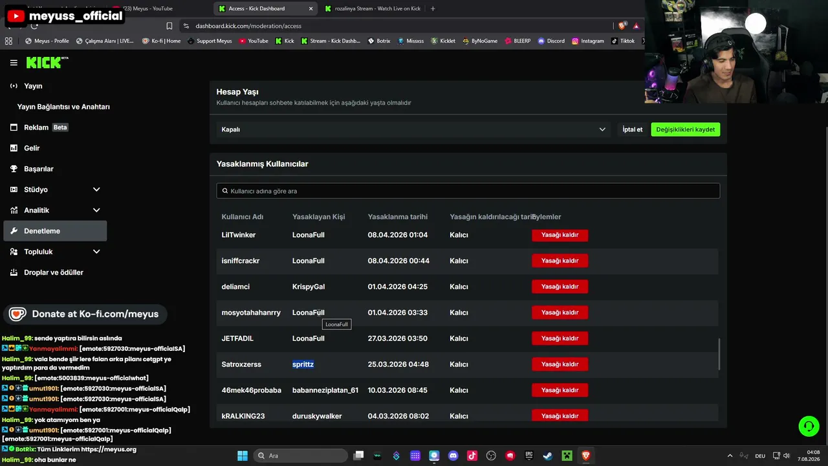Go to Reklam Beta in the sidebar
828x466 pixels.
[x=55, y=128]
